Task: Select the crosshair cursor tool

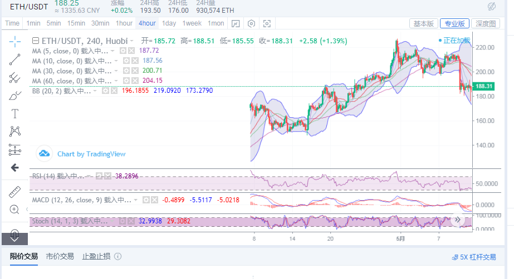Action: pyautogui.click(x=15, y=41)
